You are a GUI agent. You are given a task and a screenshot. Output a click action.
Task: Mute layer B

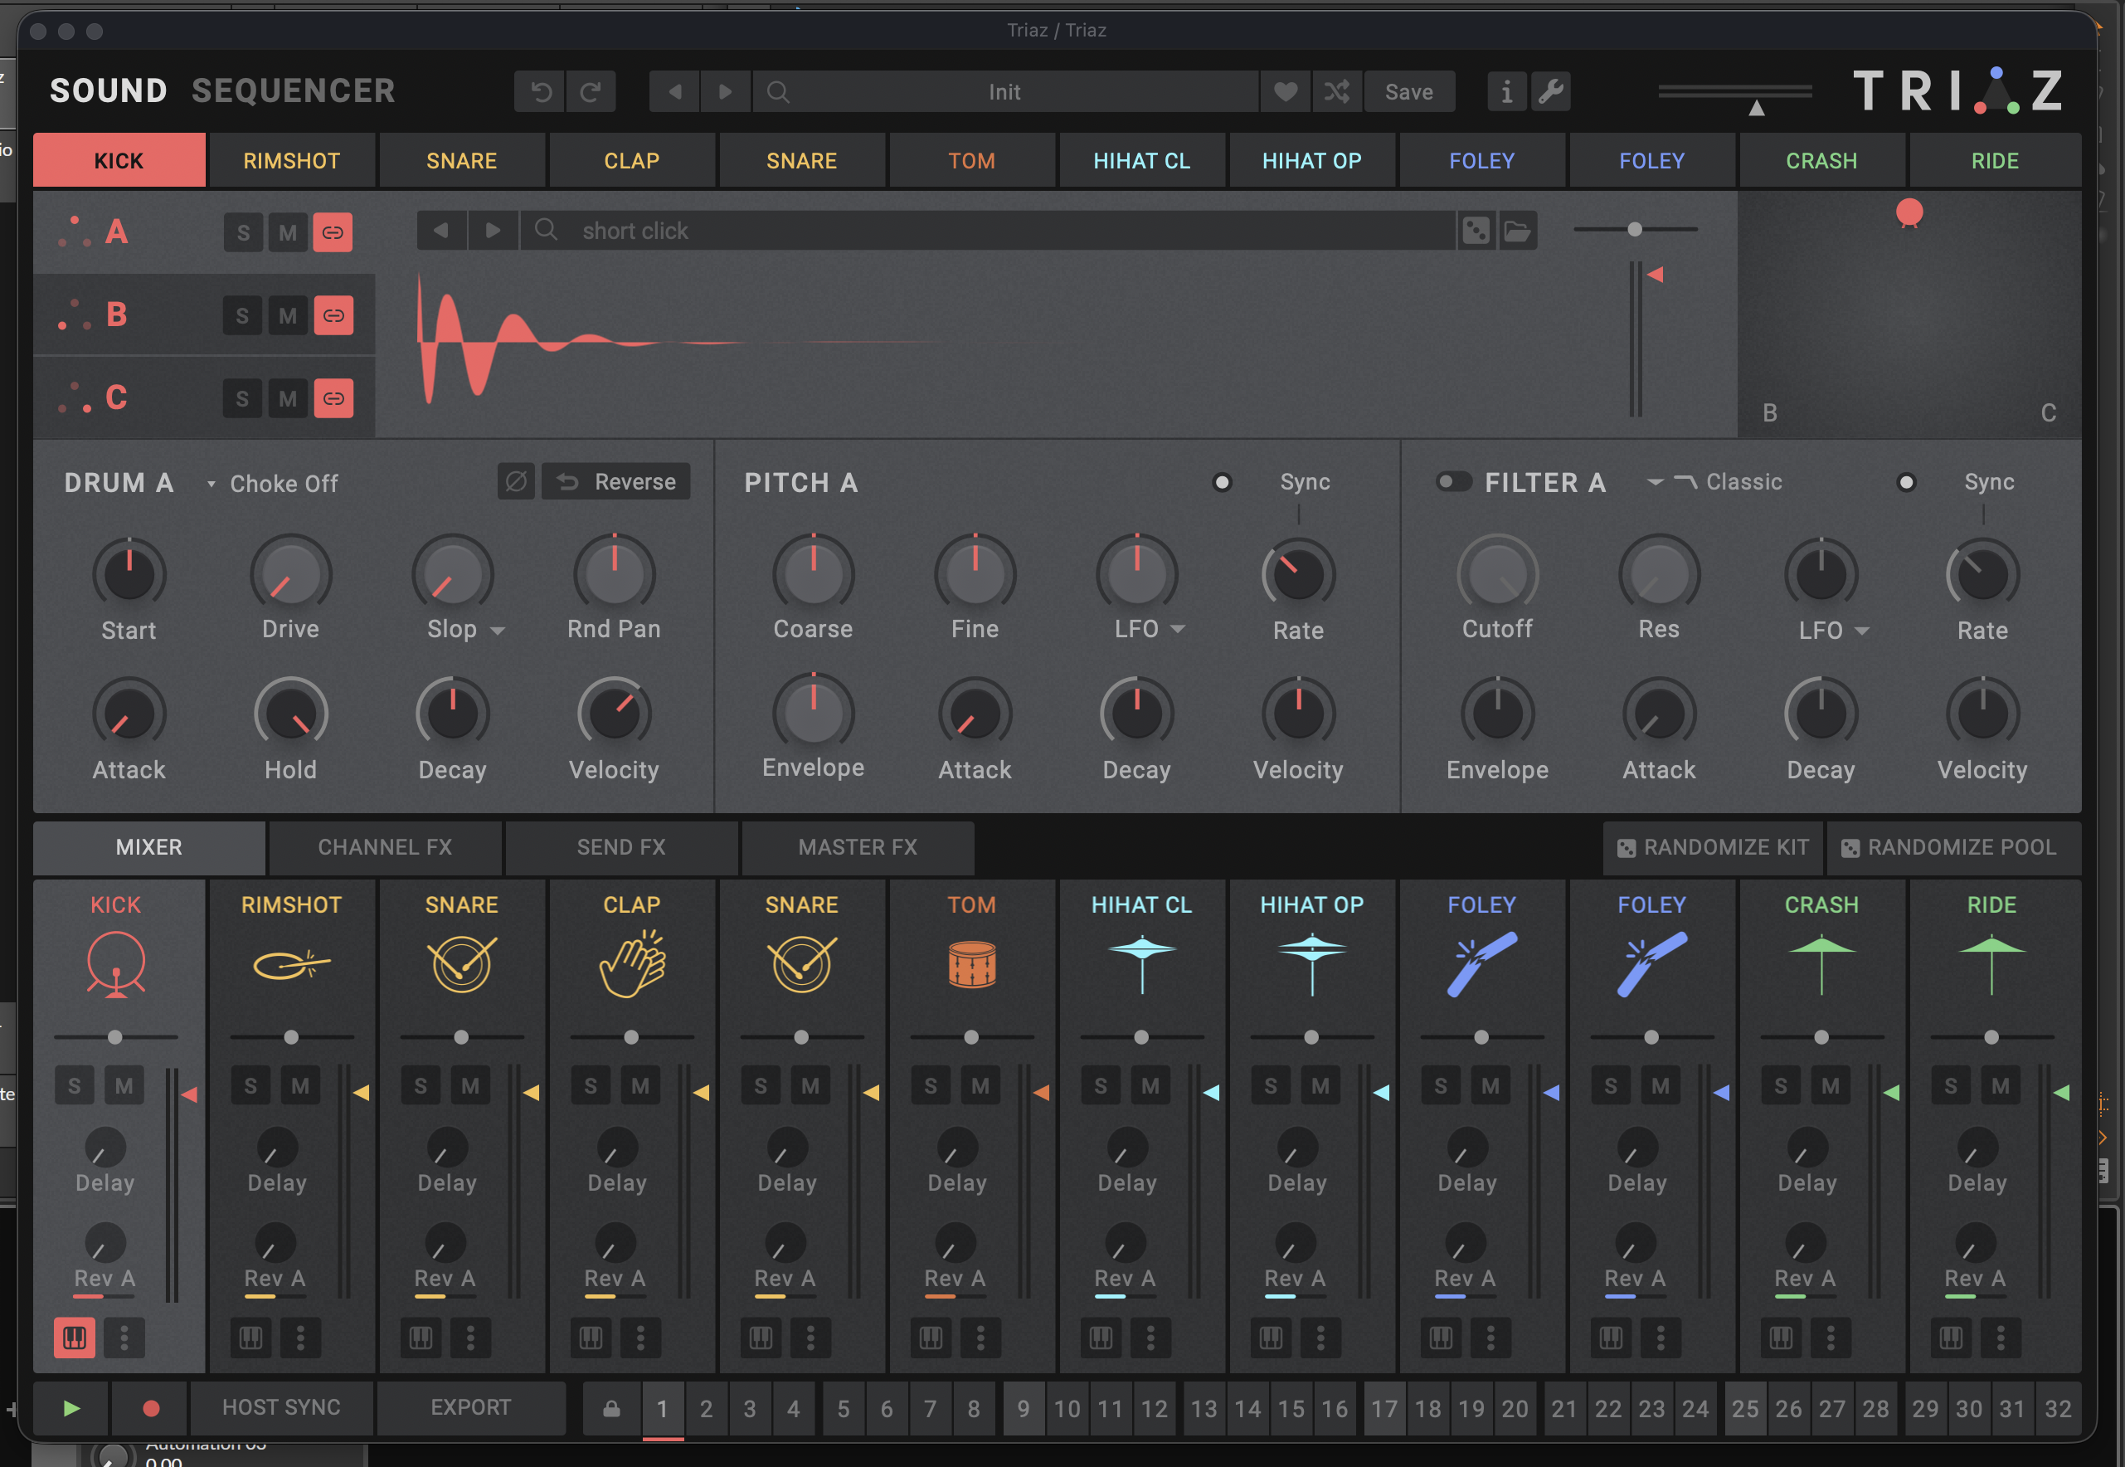coord(288,315)
